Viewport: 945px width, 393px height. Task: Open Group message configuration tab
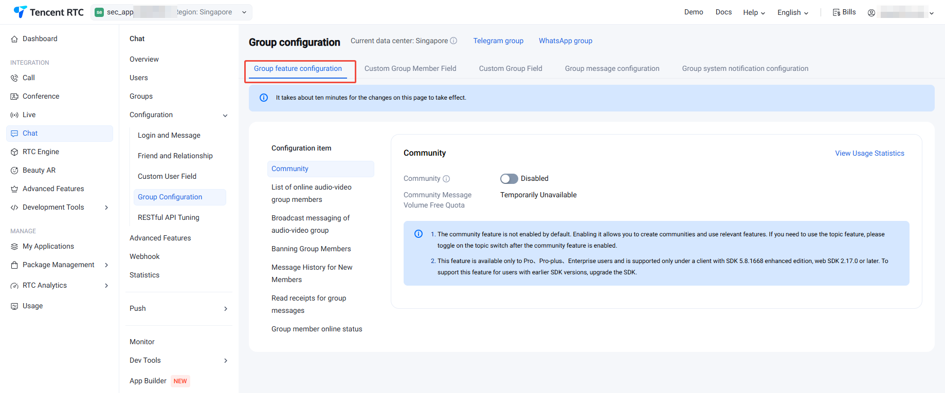click(612, 68)
